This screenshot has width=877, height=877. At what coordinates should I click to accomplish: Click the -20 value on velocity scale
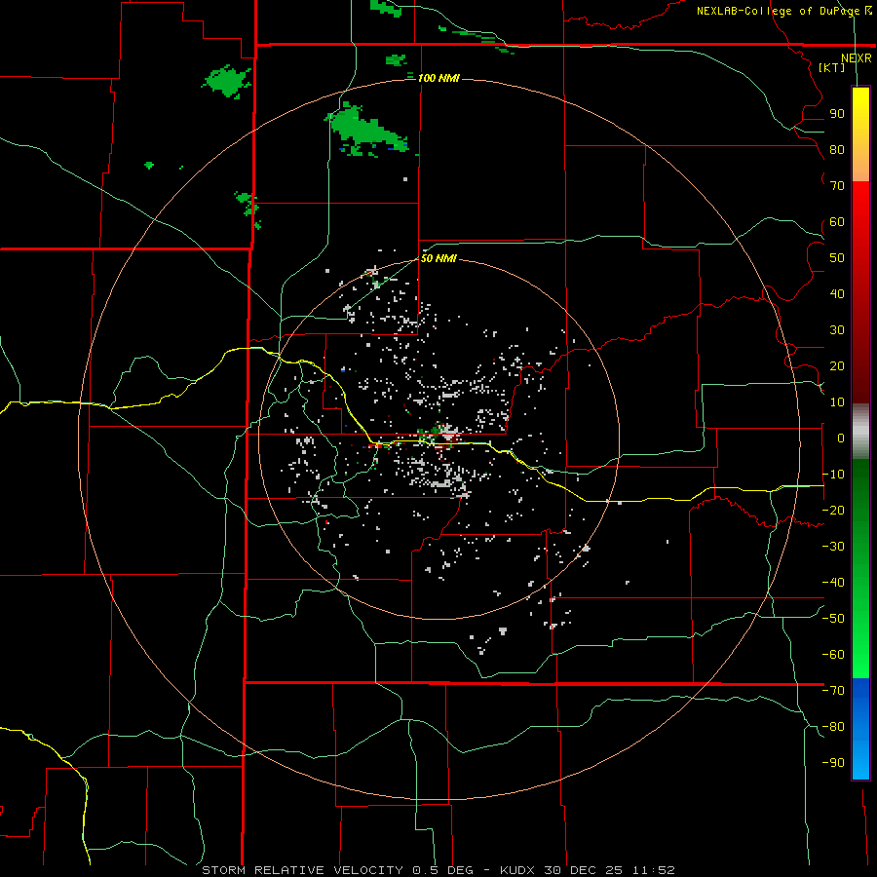833,511
